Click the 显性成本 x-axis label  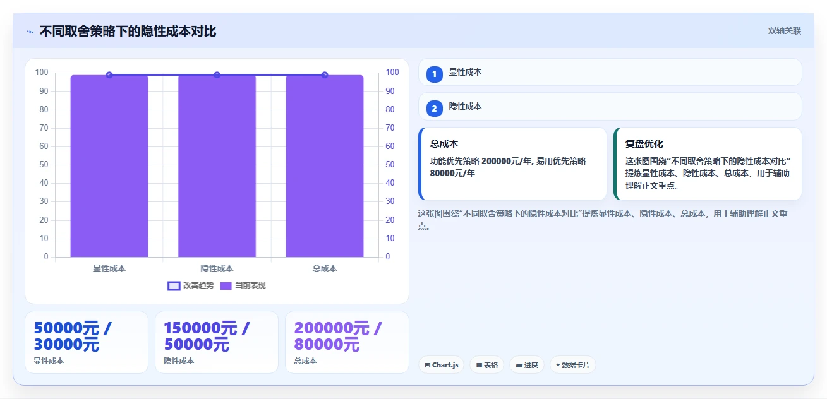(x=109, y=268)
